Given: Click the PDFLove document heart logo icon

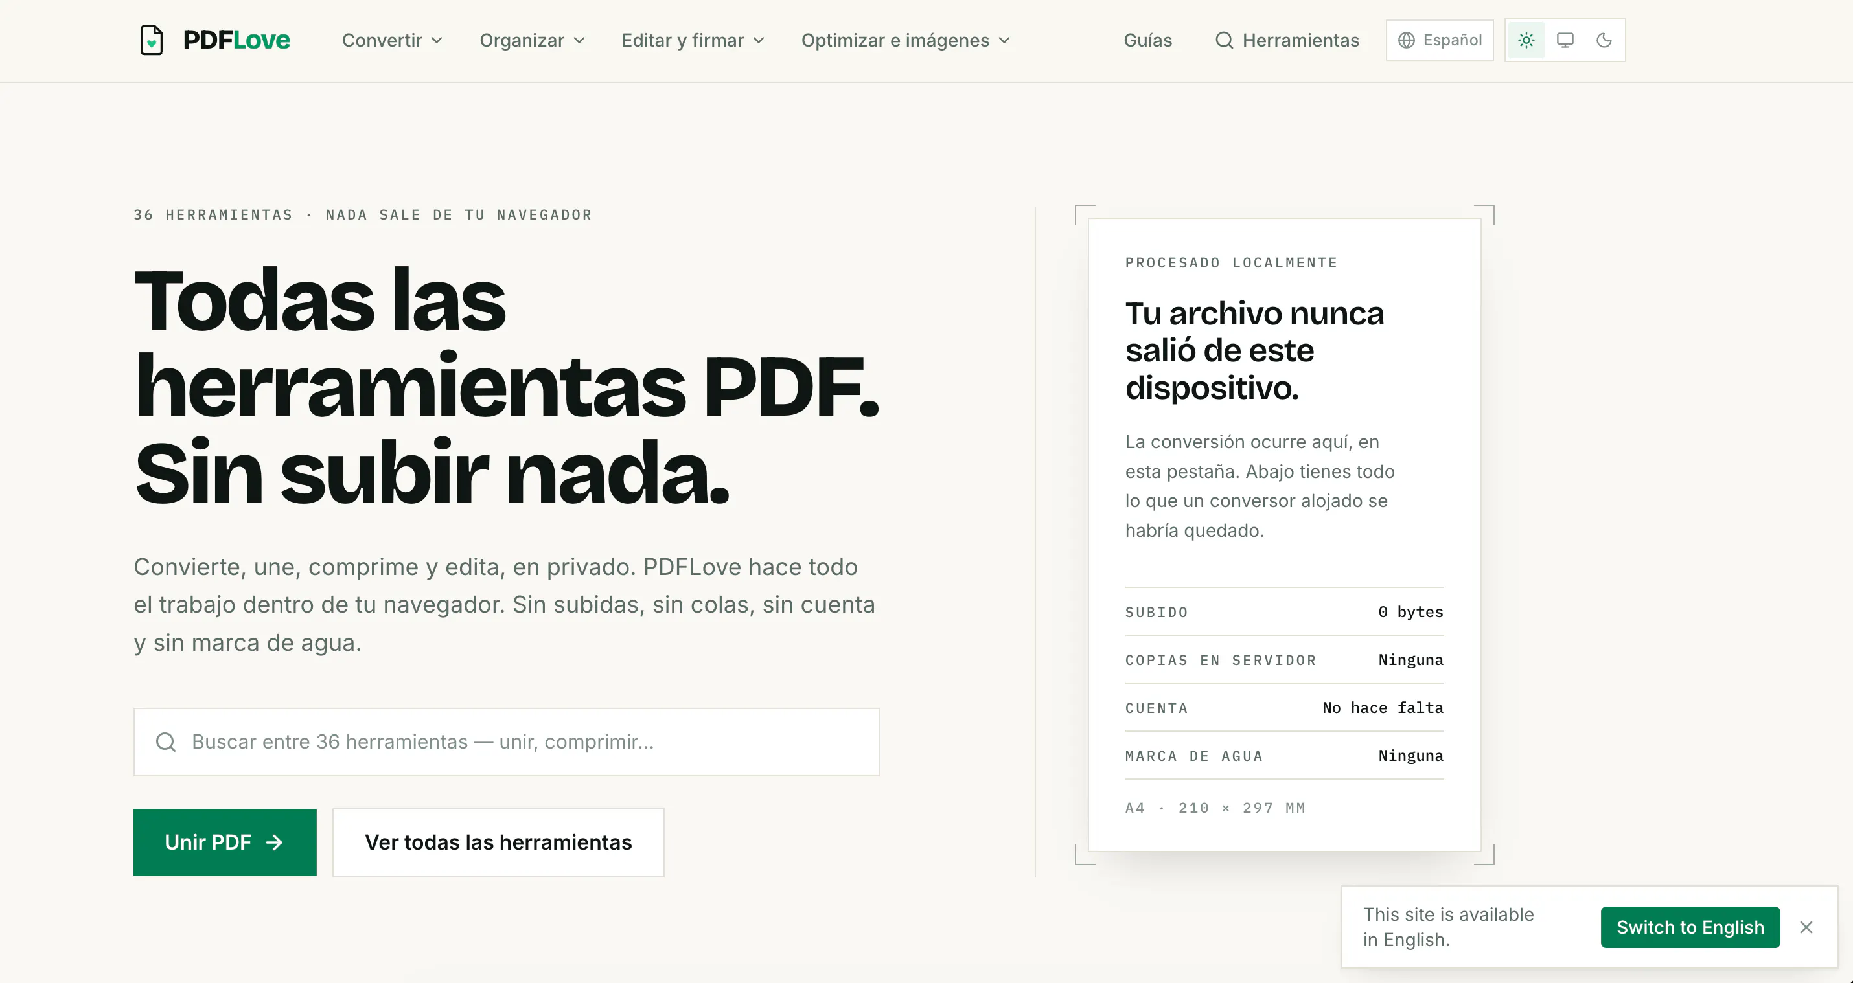Looking at the screenshot, I should click(151, 40).
